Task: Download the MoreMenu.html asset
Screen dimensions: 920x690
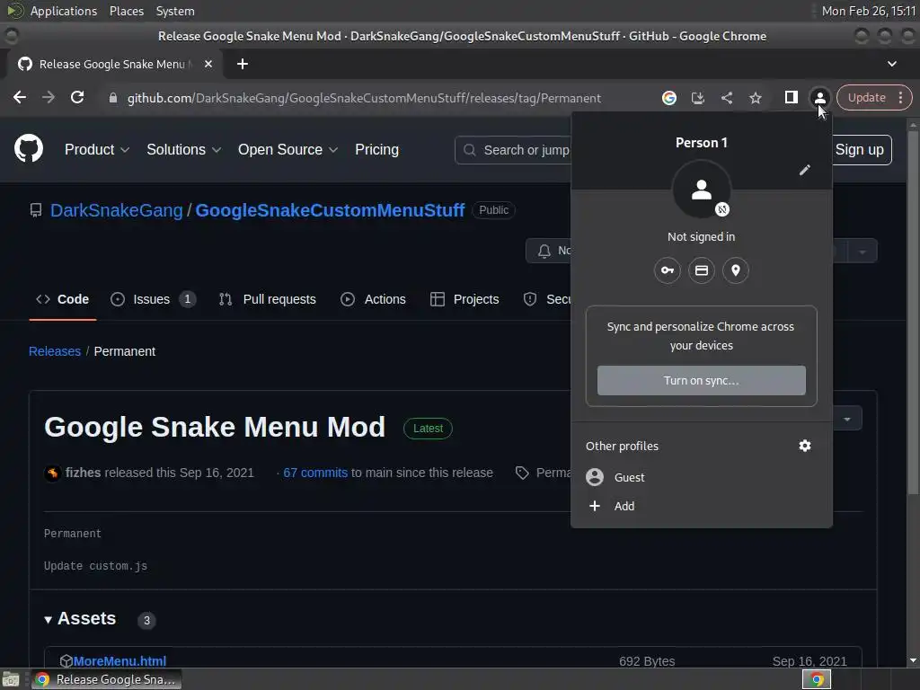Action: [119, 661]
